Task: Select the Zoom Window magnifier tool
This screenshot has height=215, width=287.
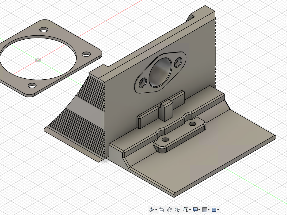Action: 185,210
